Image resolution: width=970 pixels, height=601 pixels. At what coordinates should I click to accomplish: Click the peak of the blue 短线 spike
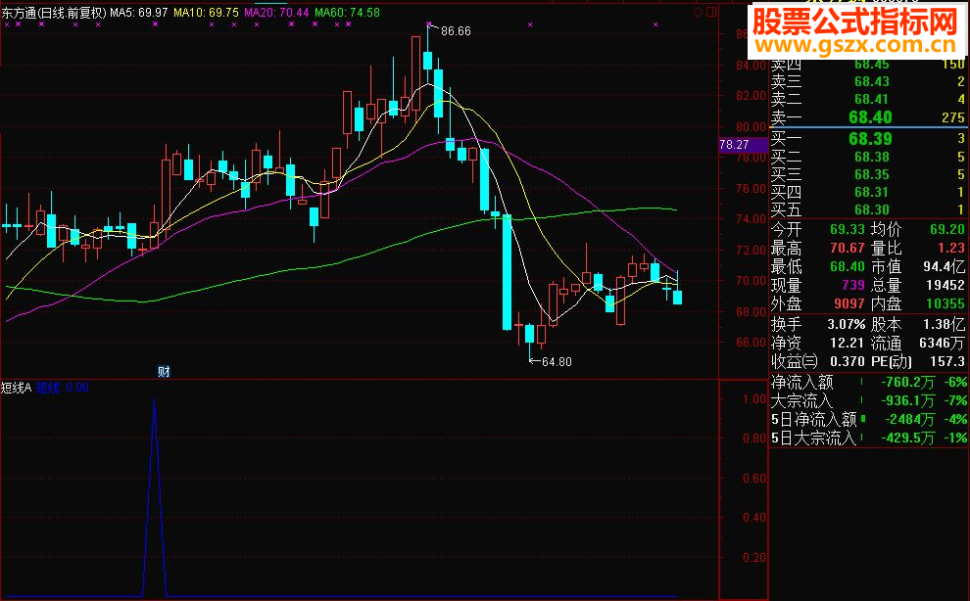coord(154,400)
